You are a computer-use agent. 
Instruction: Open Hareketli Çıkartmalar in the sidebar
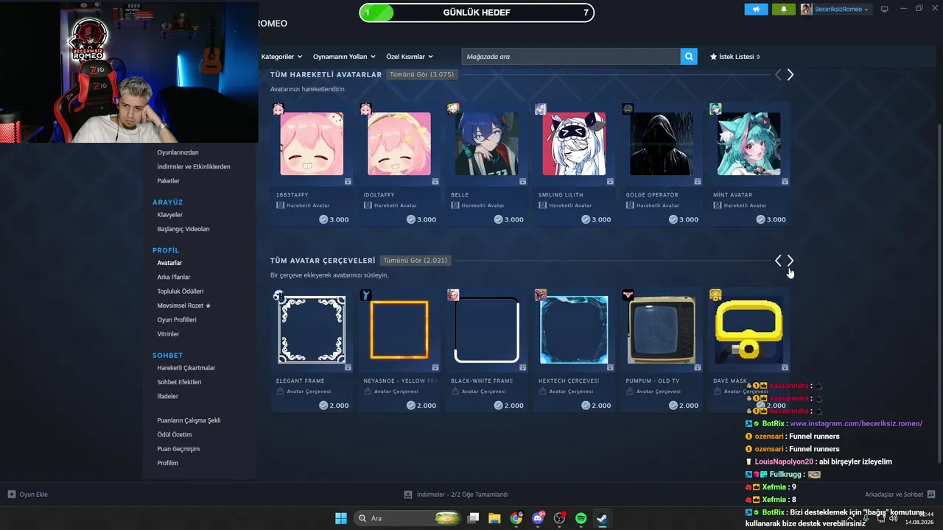click(186, 368)
